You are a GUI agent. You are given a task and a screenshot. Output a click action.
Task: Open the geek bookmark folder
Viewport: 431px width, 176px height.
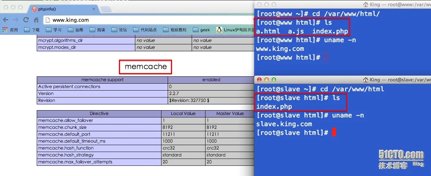pyautogui.click(x=201, y=30)
